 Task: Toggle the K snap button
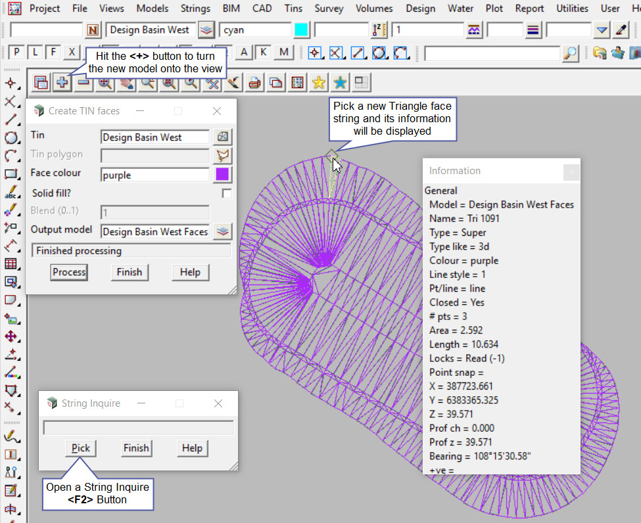coord(263,53)
